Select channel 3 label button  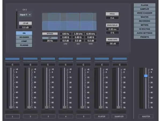click(48, 116)
